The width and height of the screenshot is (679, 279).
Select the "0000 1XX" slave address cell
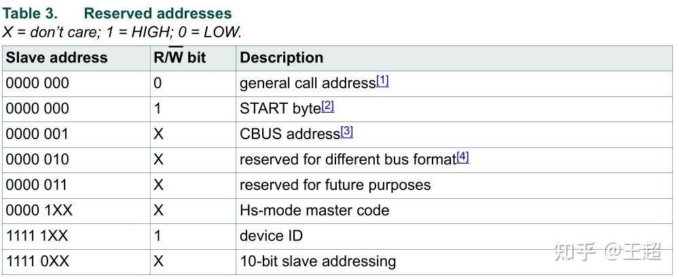[x=39, y=210]
